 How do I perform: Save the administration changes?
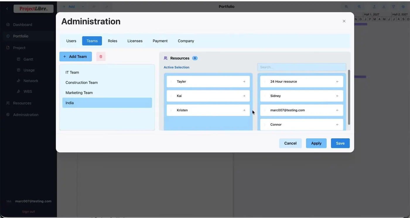tap(340, 143)
